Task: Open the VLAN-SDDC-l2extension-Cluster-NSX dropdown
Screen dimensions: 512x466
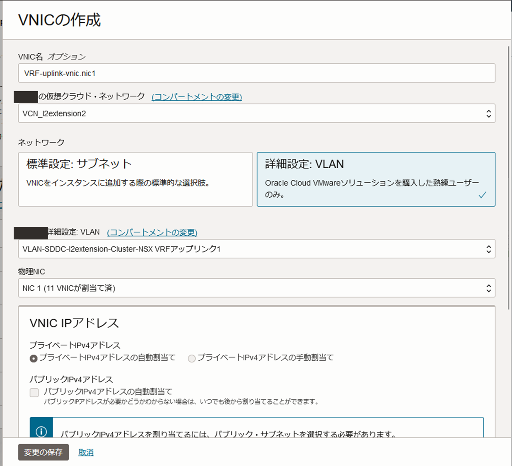Action: 256,249
